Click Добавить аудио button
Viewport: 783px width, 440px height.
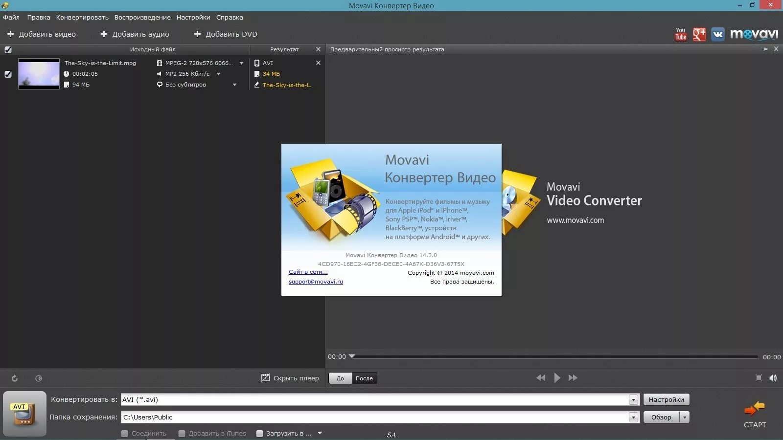(135, 34)
